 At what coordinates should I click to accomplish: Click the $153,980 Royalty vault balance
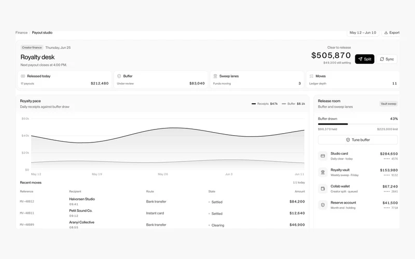pyautogui.click(x=389, y=170)
